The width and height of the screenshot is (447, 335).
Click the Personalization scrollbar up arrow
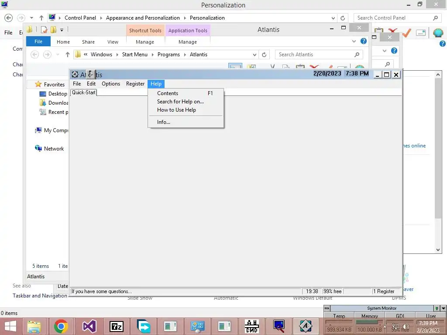pyautogui.click(x=438, y=74)
